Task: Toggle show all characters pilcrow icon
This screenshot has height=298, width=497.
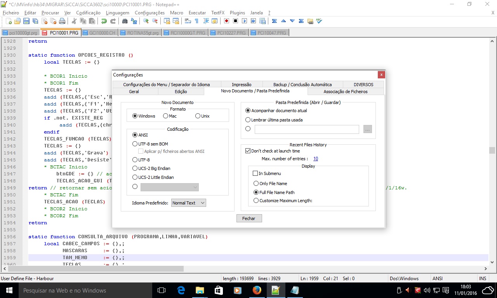Action: (x=196, y=21)
